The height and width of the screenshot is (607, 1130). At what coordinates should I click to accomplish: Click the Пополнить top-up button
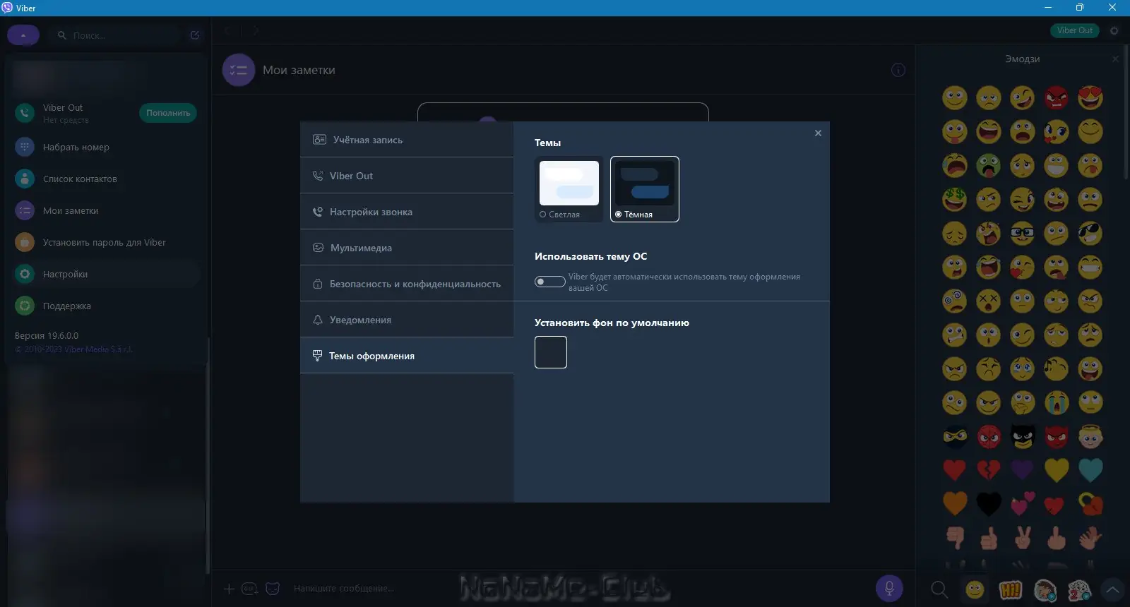pos(168,113)
